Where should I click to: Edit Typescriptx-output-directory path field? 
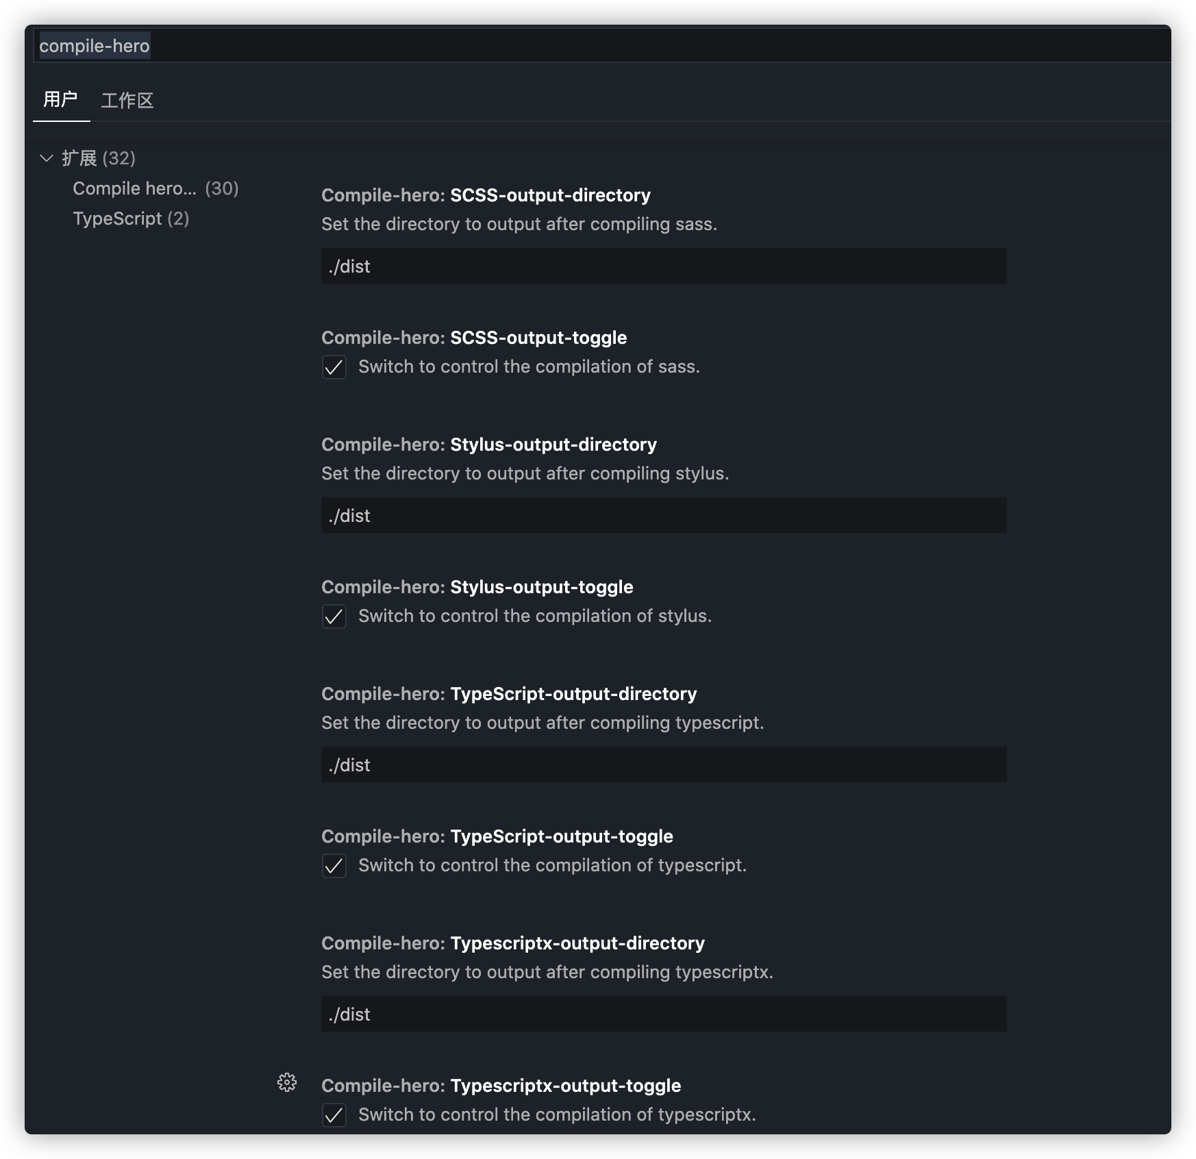click(x=664, y=1014)
